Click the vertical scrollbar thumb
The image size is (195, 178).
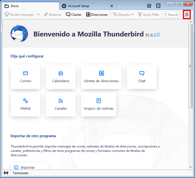[190, 66]
